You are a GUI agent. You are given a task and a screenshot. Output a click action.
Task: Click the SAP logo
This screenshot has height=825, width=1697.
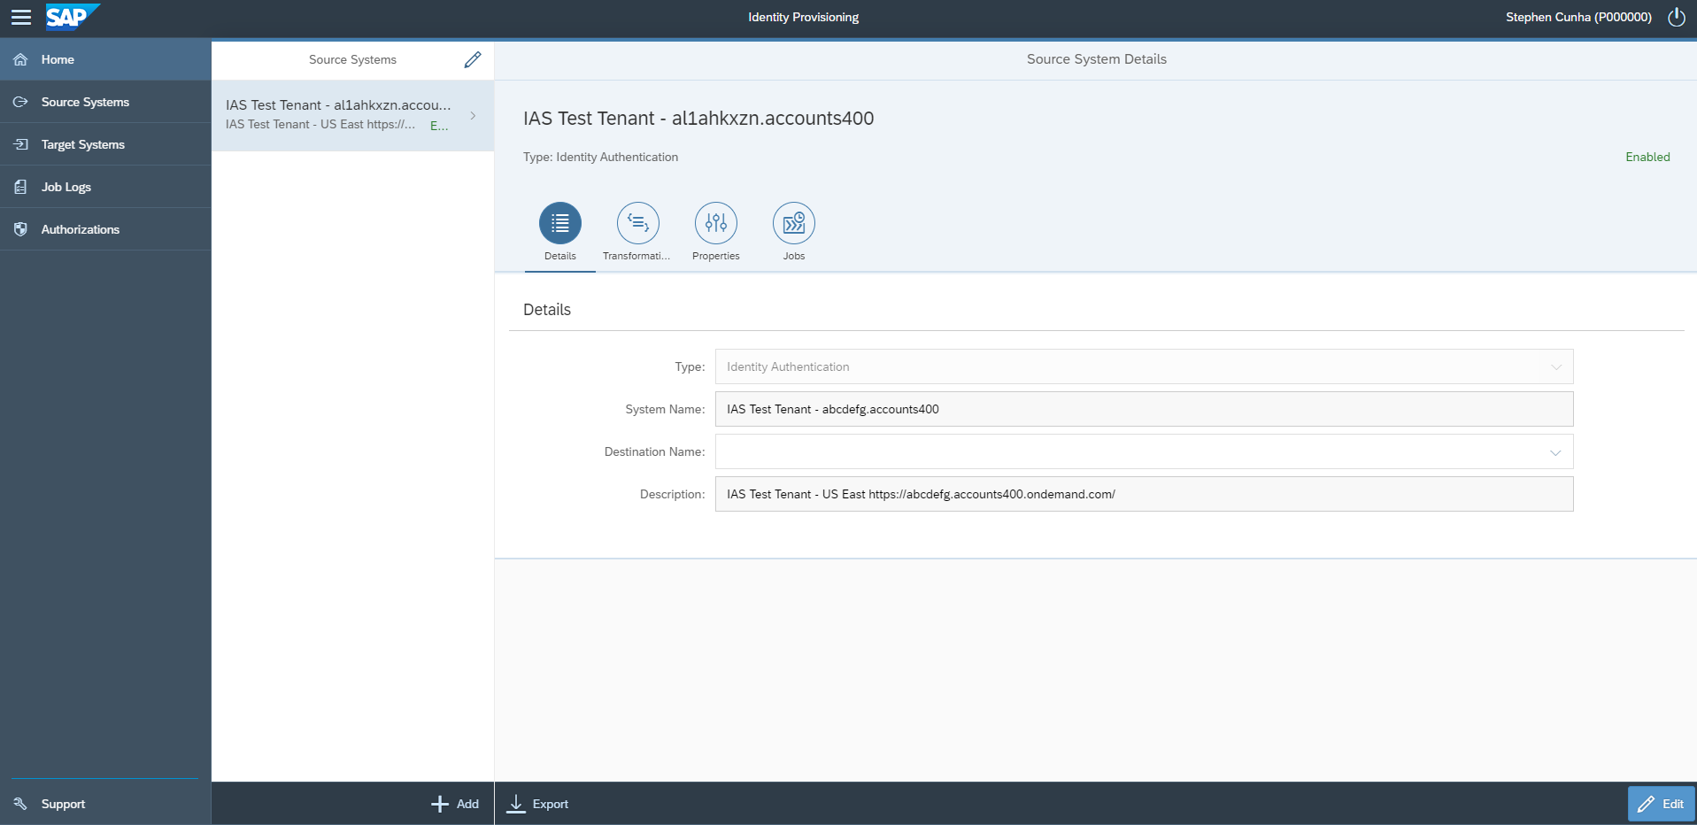click(x=73, y=17)
